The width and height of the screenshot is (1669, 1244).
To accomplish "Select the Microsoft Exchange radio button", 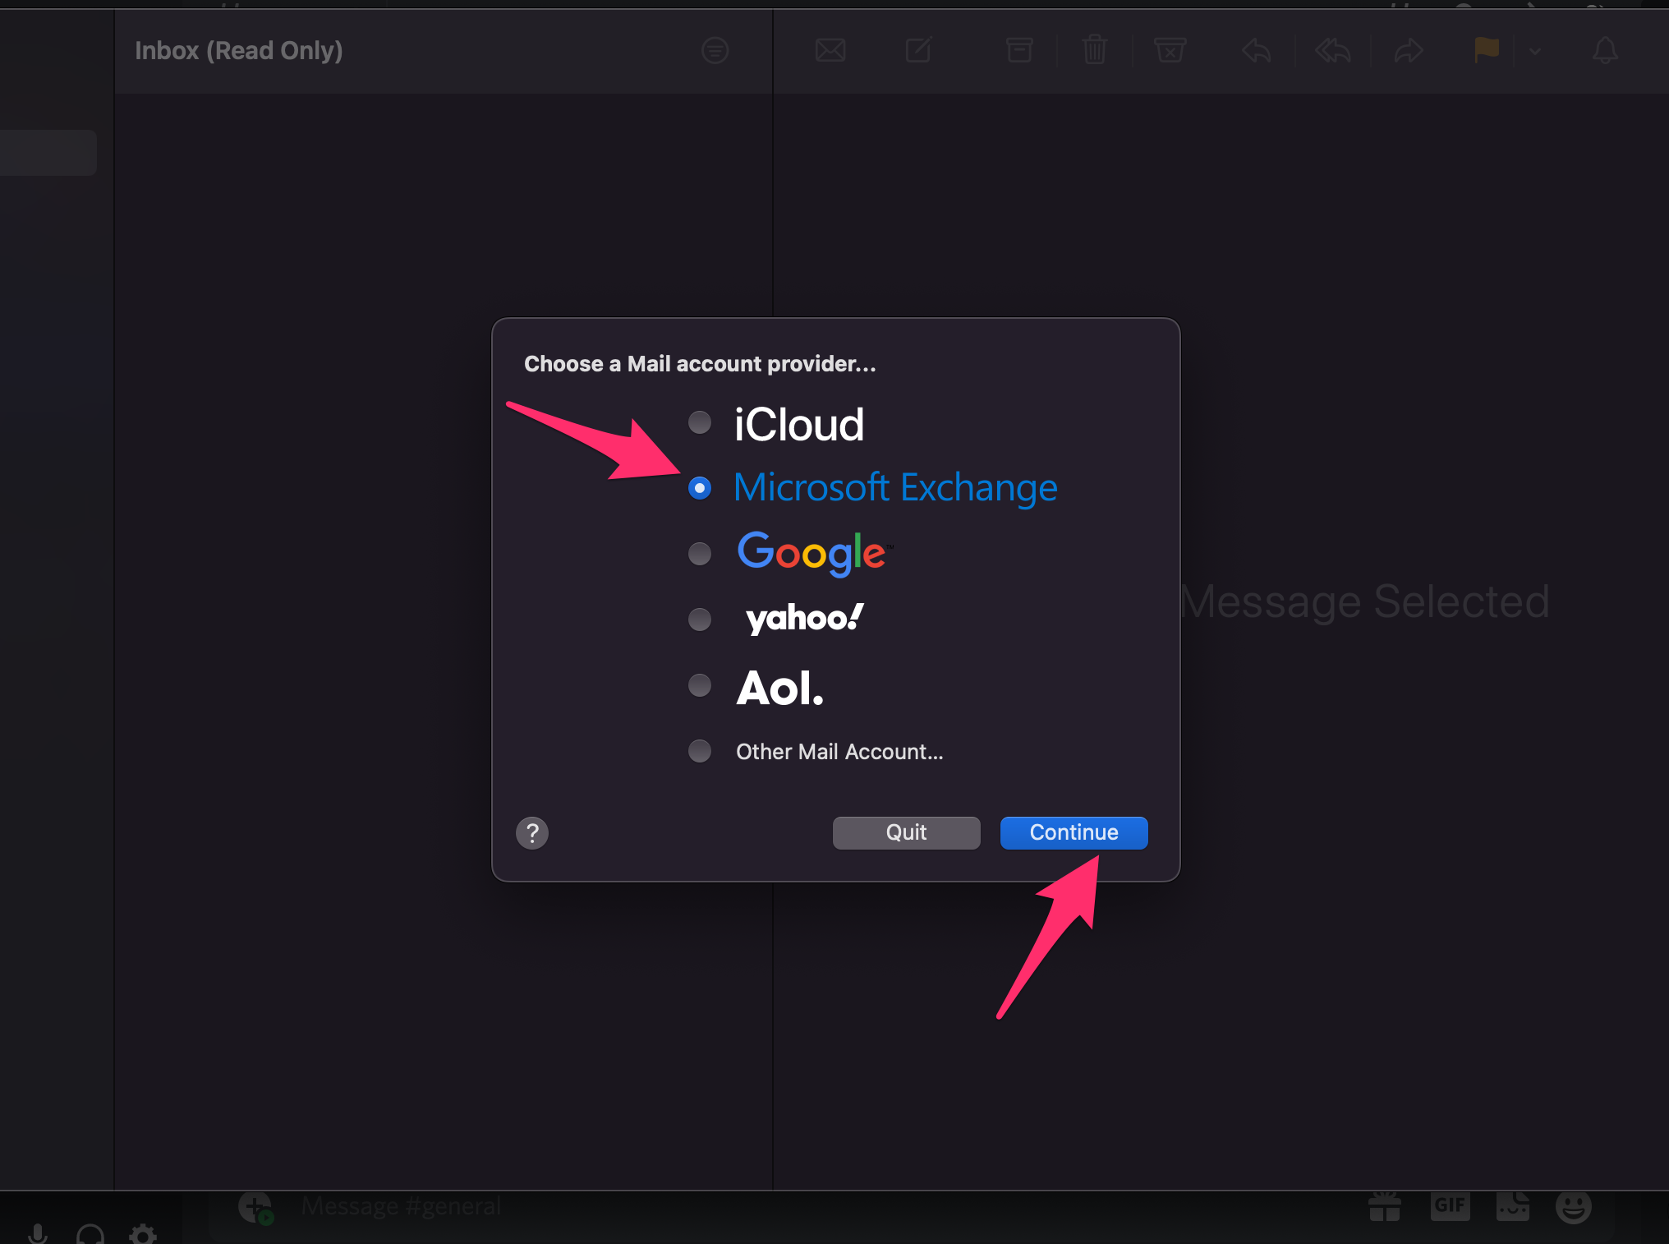I will (700, 488).
